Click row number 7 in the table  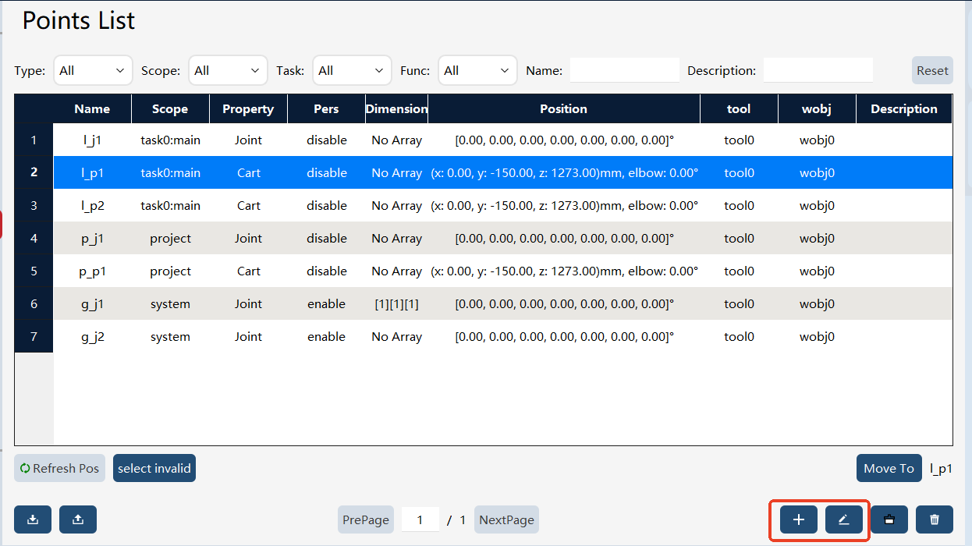(34, 337)
